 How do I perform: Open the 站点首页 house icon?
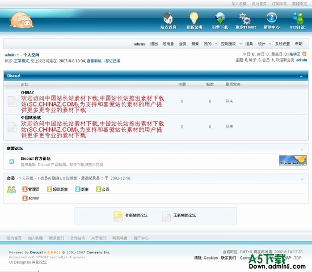[x=168, y=18]
